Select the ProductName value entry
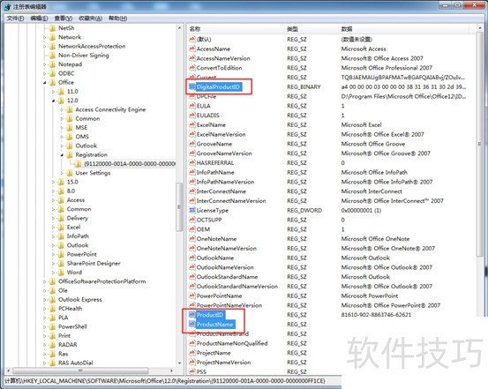This screenshot has width=488, height=389. coord(214,325)
